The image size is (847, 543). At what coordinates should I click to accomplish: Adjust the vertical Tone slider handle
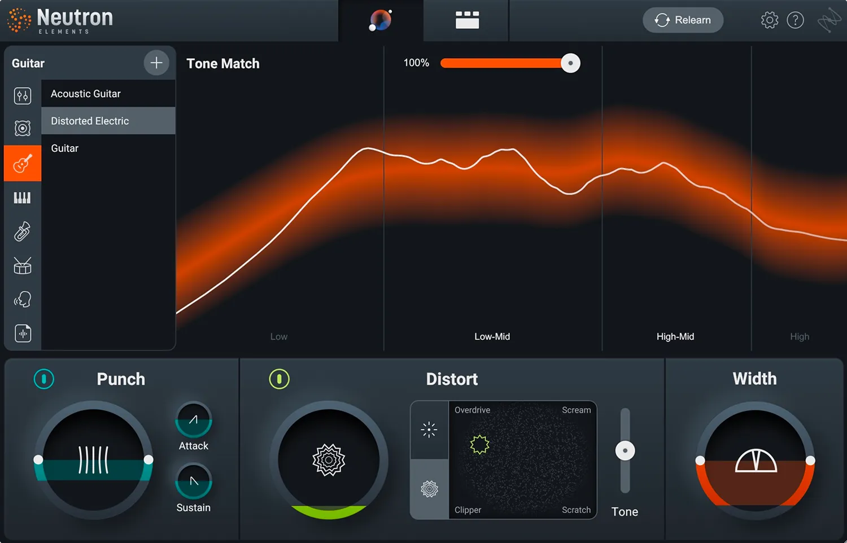tap(625, 450)
